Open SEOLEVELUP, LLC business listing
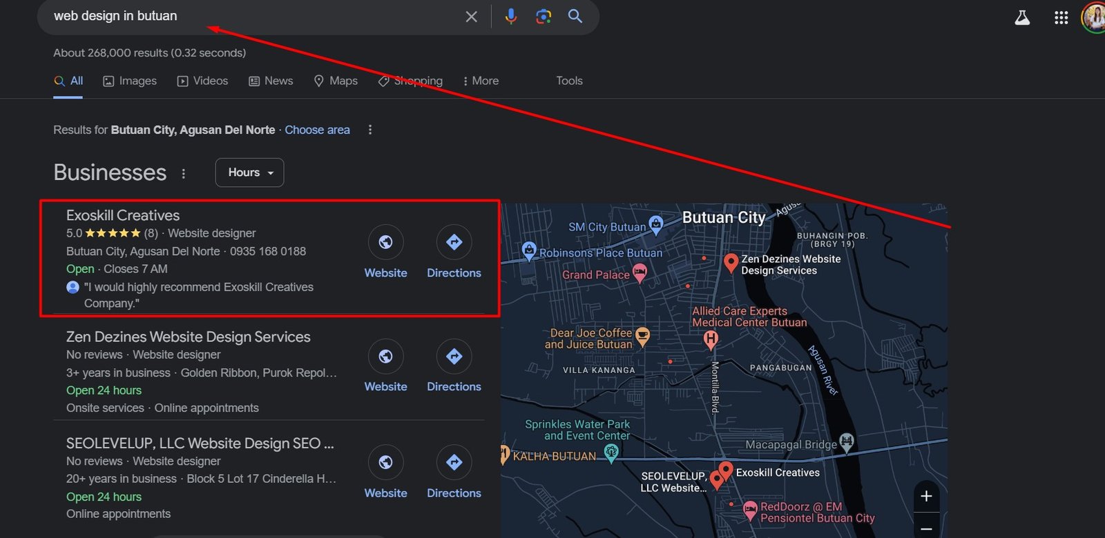Screen dimensions: 1105x538 coord(200,444)
